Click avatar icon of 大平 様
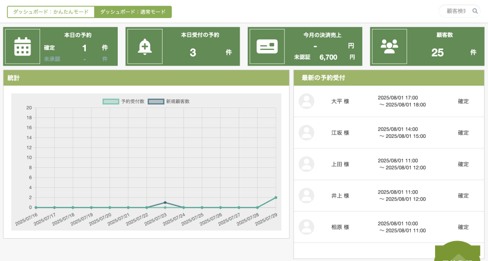 point(306,101)
